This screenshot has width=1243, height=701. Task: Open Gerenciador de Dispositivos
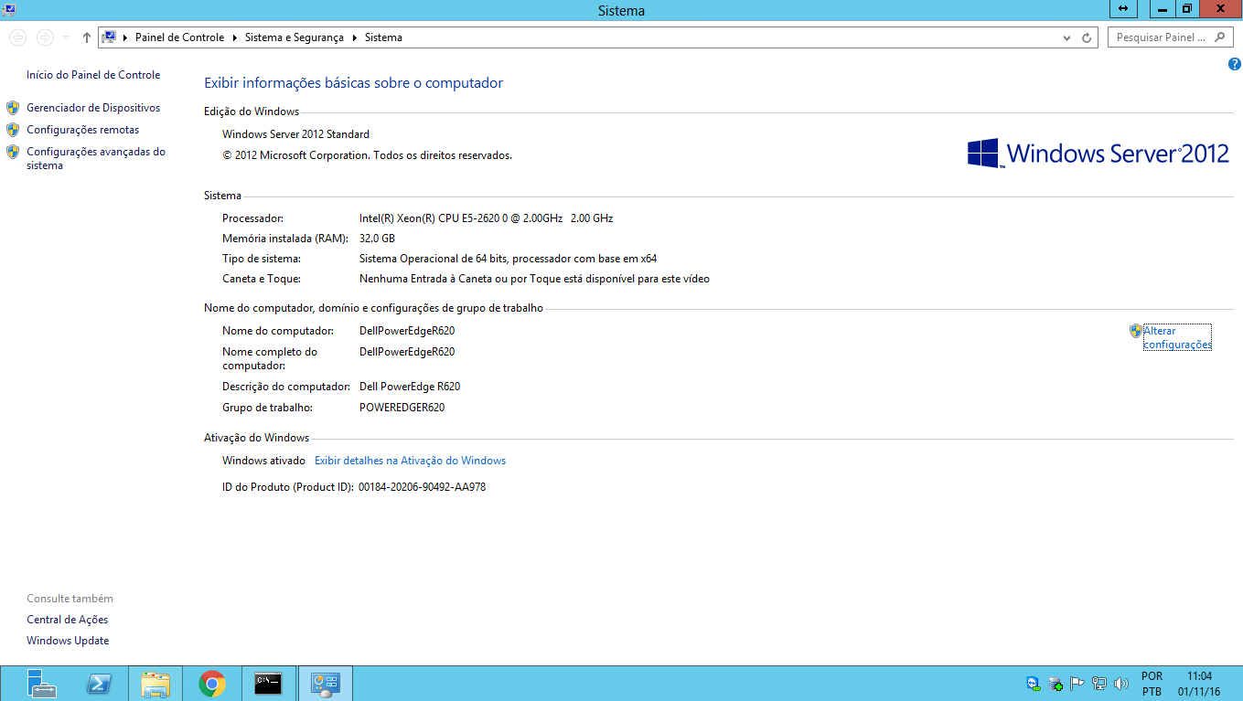[x=93, y=108]
